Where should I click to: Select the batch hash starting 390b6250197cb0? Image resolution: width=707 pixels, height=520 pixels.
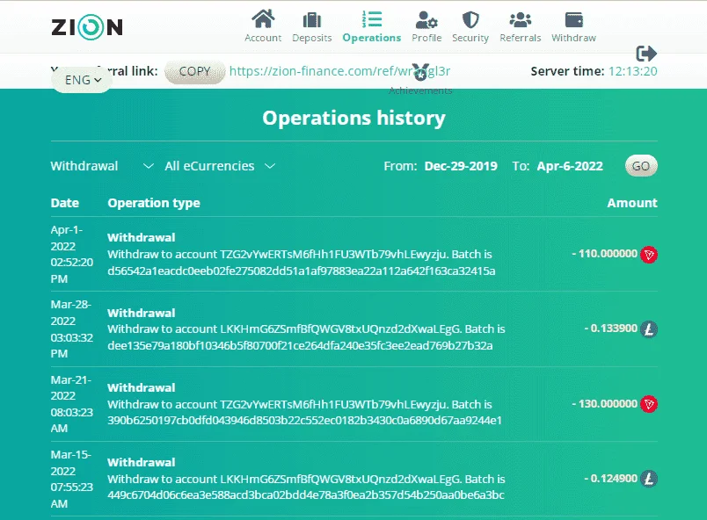[x=304, y=421]
